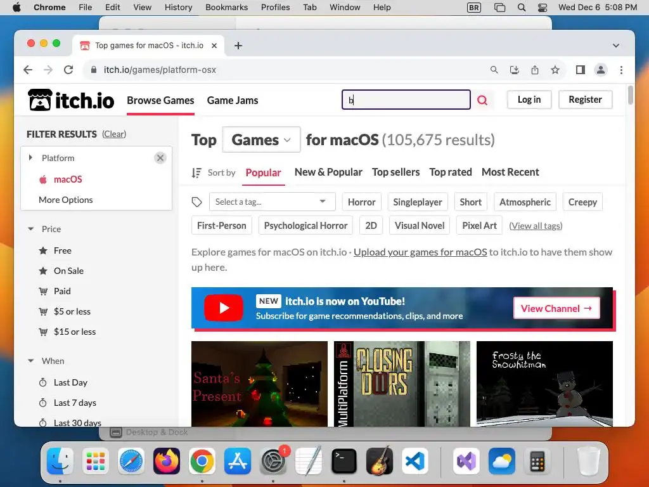Switch to Most Recent sort tab
This screenshot has height=487, width=649.
pos(510,172)
